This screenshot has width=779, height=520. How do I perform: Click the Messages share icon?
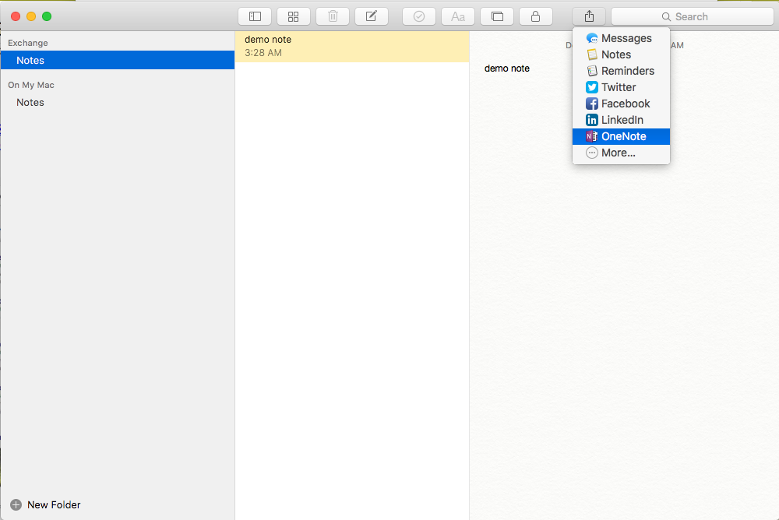[592, 38]
